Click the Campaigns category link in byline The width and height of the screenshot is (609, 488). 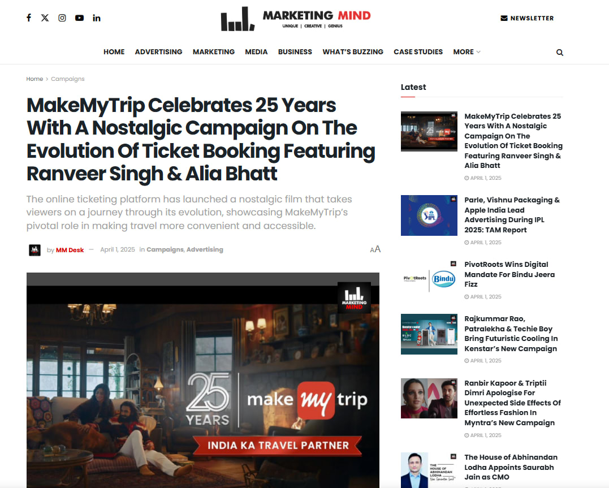[165, 249]
